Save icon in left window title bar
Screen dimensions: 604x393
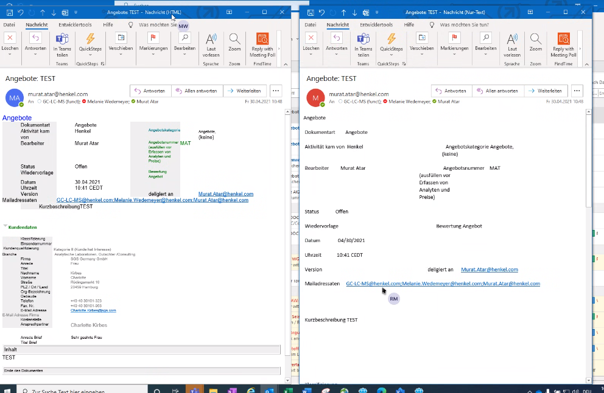point(10,12)
